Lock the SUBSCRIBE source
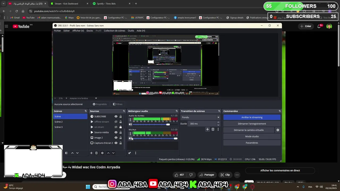This screenshot has height=191, width=340. pos(121,116)
